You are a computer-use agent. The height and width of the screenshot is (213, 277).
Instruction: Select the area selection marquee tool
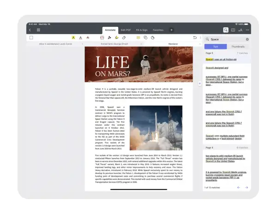[x=31, y=37]
